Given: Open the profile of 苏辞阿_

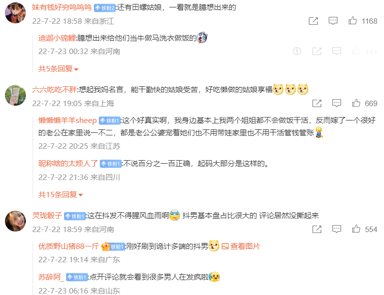Looking at the screenshot, I should tap(51, 277).
